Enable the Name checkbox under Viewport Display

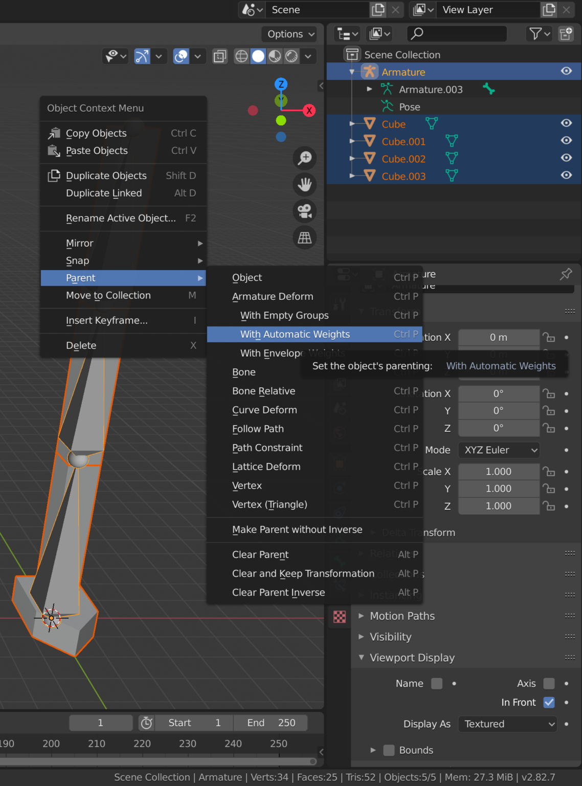pyautogui.click(x=437, y=683)
